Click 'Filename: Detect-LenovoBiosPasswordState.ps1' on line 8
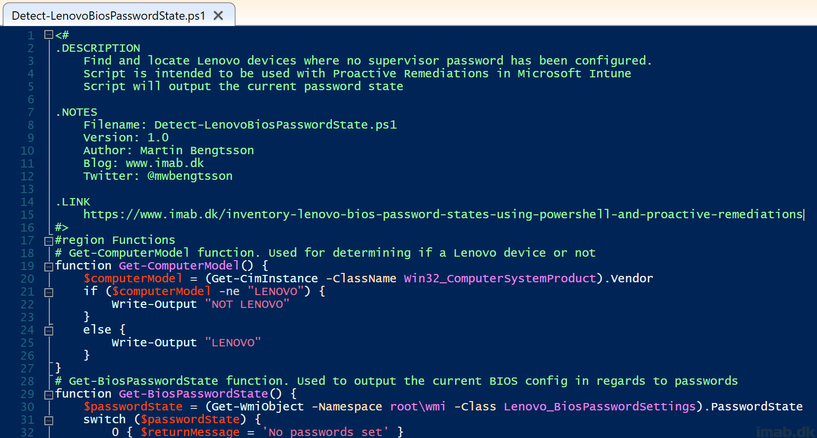The width and height of the screenshot is (817, 438). click(240, 125)
